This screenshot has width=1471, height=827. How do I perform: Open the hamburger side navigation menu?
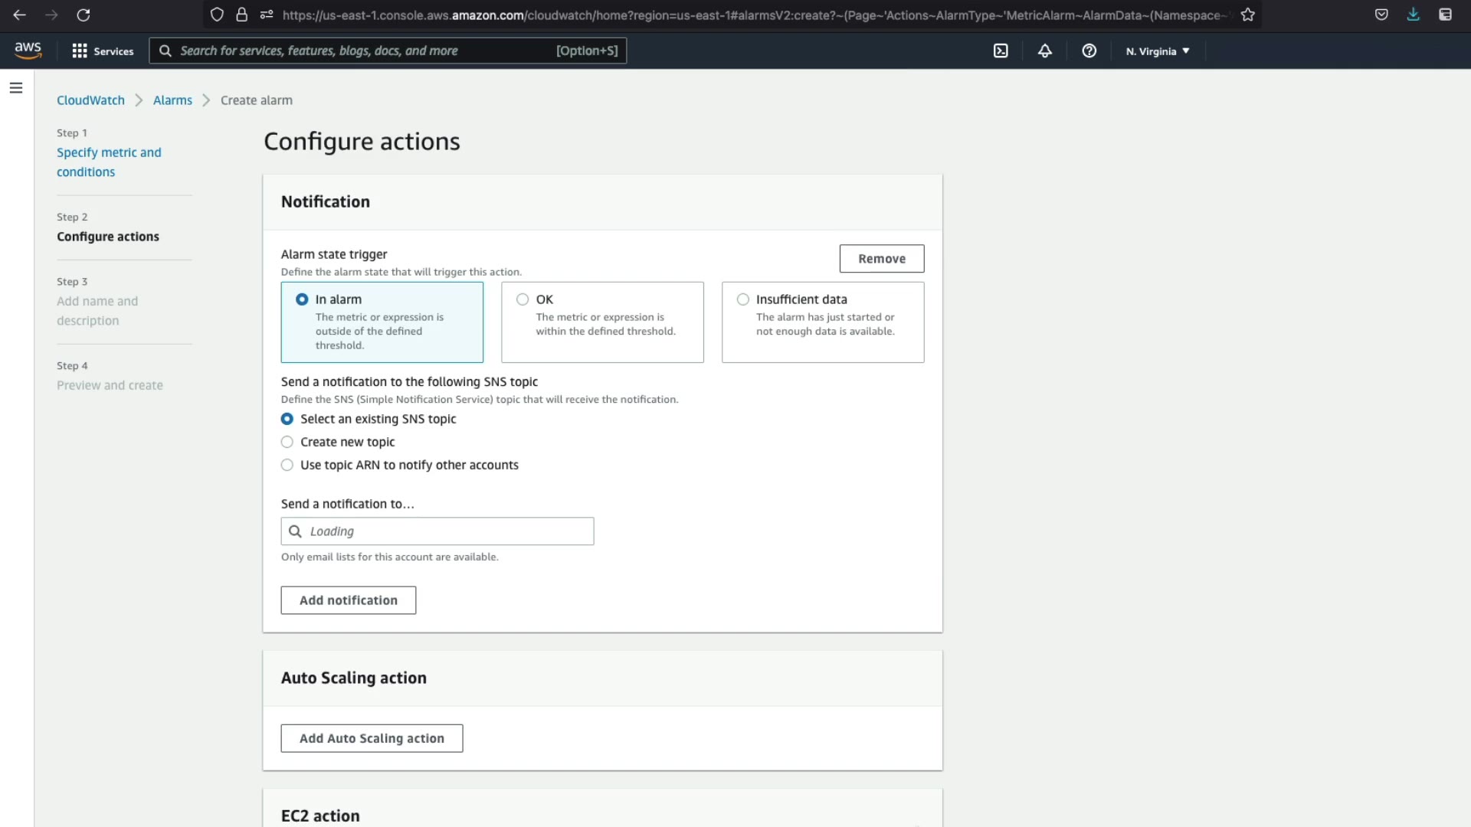pyautogui.click(x=16, y=88)
